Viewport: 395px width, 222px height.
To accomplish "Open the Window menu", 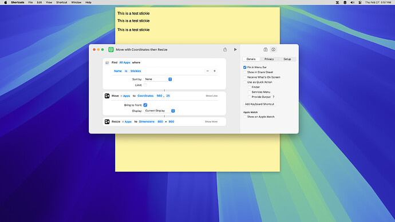I will pyautogui.click(x=76, y=2).
